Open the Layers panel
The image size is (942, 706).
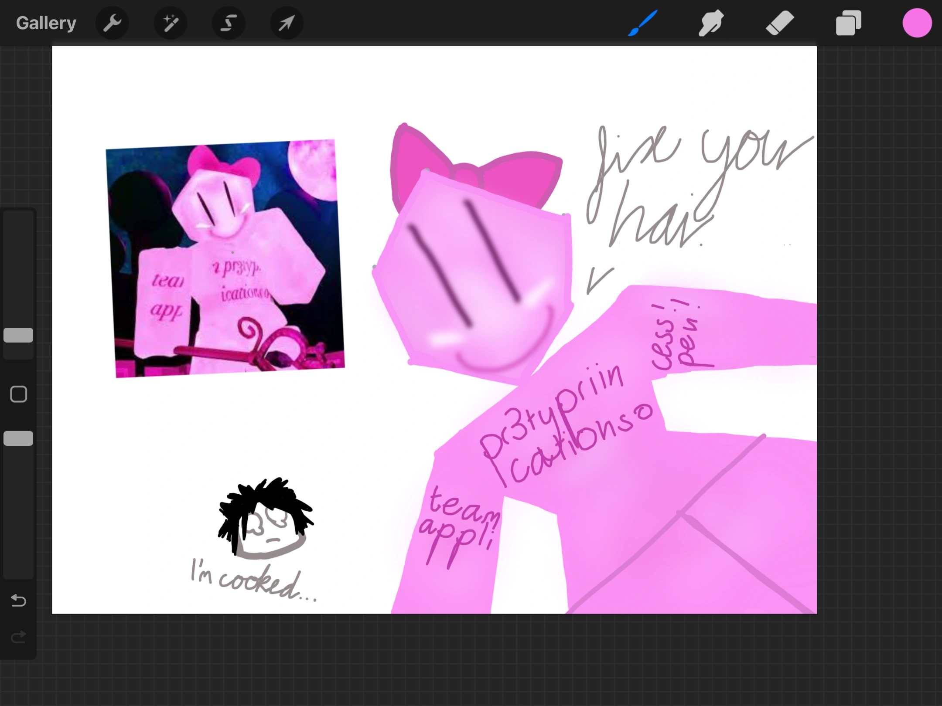click(x=848, y=23)
